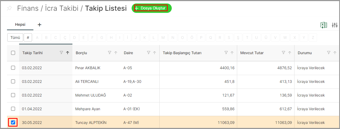
Task: Pin the Takip Listesi page
Action: (x=9, y=9)
